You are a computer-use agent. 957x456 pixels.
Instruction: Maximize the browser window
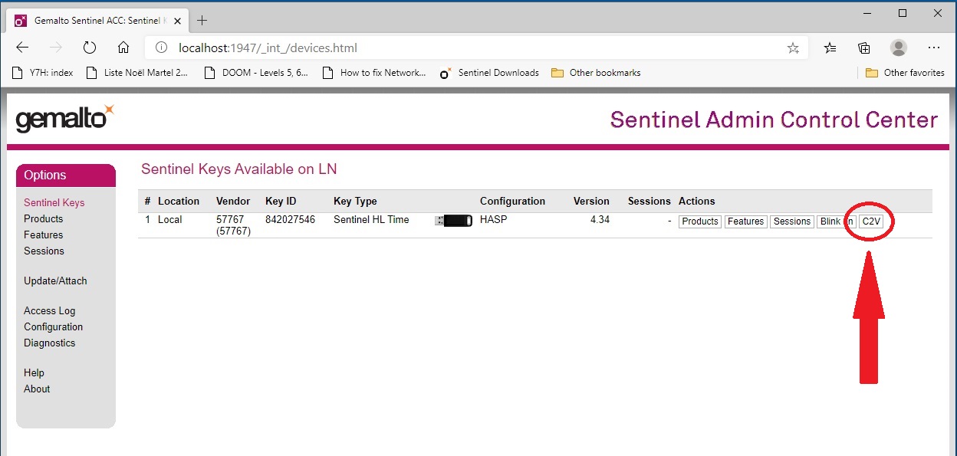coord(903,12)
